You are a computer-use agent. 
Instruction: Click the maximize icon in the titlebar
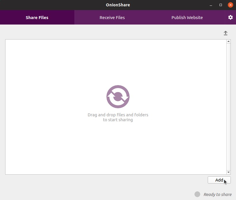pyautogui.click(x=220, y=5)
